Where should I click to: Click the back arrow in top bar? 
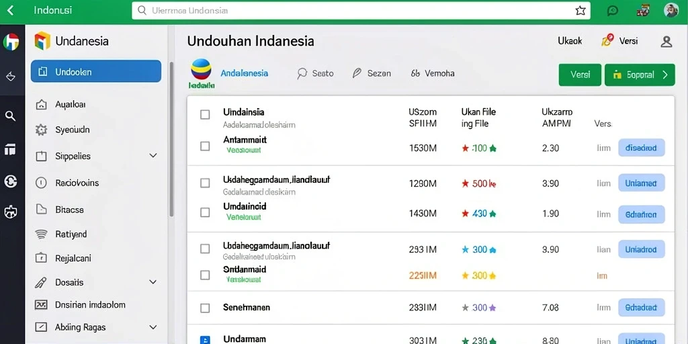coord(11,10)
